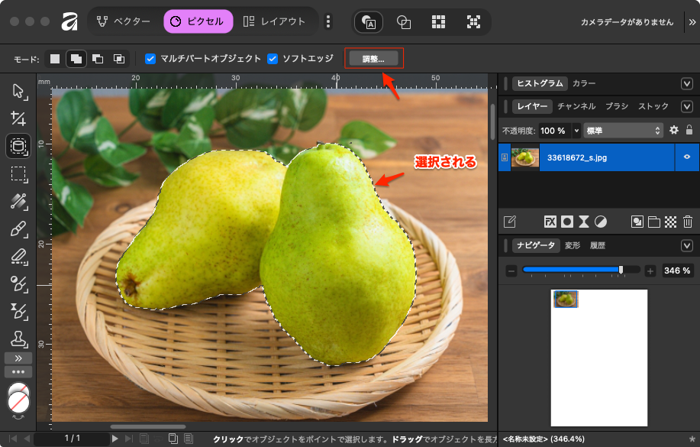700x447 pixels.
Task: Click the 調整... button
Action: (373, 58)
